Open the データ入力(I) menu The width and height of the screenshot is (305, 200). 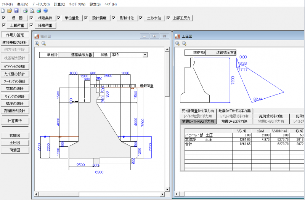click(x=41, y=4)
